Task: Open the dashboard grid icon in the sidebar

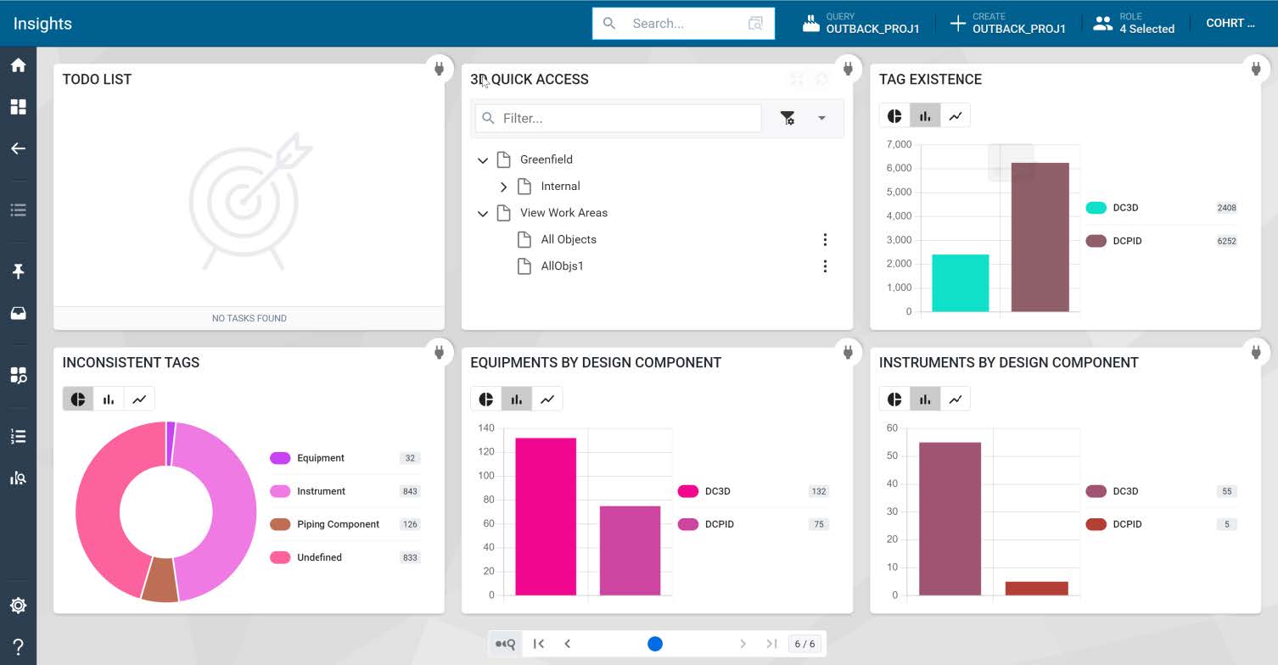Action: point(18,107)
